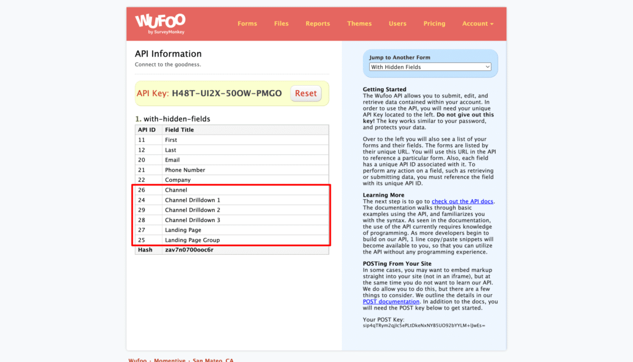Navigate to the Forms section

(x=247, y=23)
